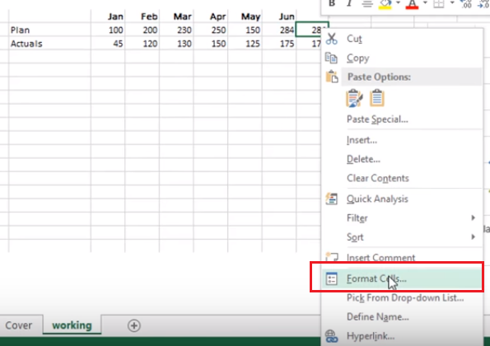Viewport: 490px width, 346px height.
Task: Open the Format Cells dialog
Action: click(x=402, y=278)
